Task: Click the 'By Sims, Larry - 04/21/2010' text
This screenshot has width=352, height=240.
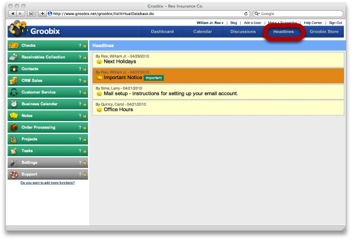Action: 119,88
